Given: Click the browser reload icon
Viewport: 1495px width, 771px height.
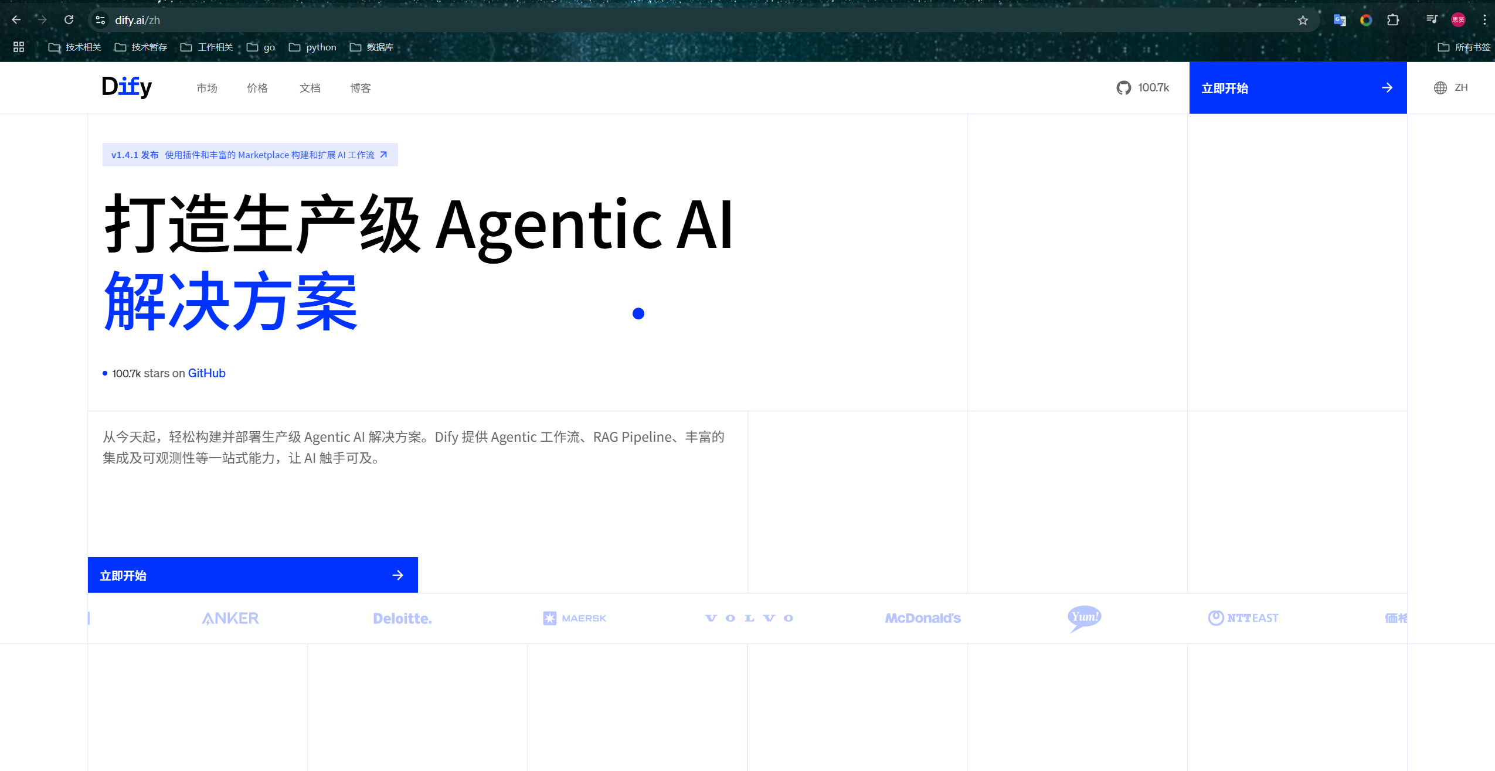Looking at the screenshot, I should 69,20.
